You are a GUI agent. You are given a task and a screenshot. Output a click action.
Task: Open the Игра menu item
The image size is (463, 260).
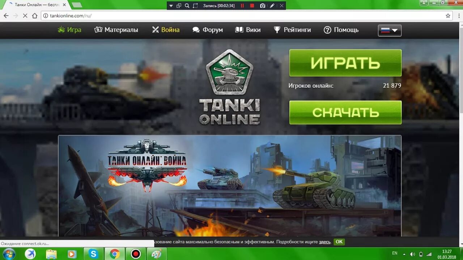(69, 30)
